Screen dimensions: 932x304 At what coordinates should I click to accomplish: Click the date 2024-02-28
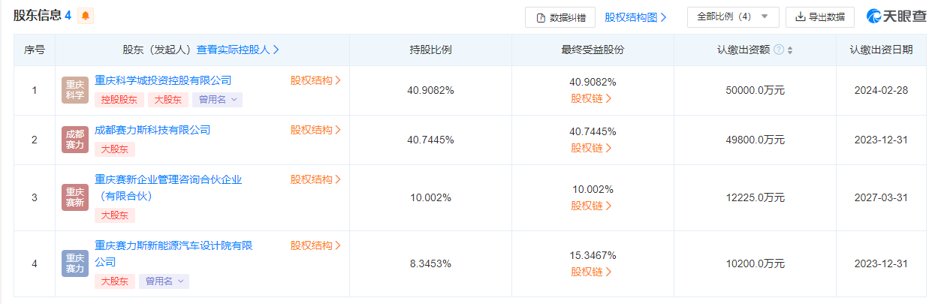click(x=881, y=90)
